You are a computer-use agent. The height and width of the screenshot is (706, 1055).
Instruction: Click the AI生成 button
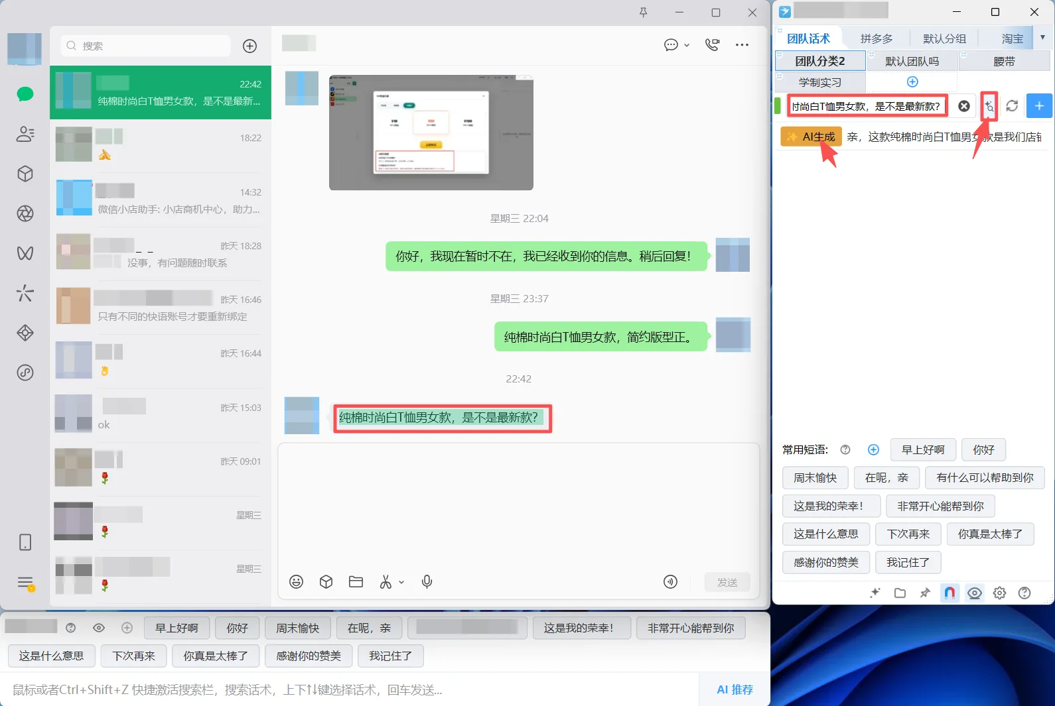tap(811, 137)
